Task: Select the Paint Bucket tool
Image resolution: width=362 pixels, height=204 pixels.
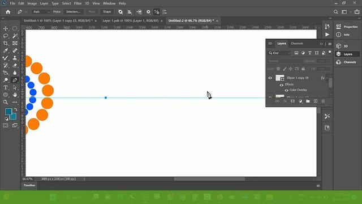Action: click(6, 73)
